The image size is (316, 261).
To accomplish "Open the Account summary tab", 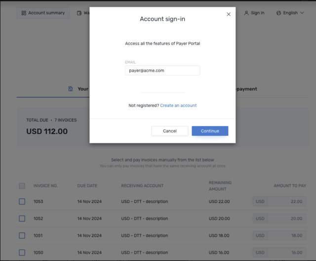I will point(43,13).
